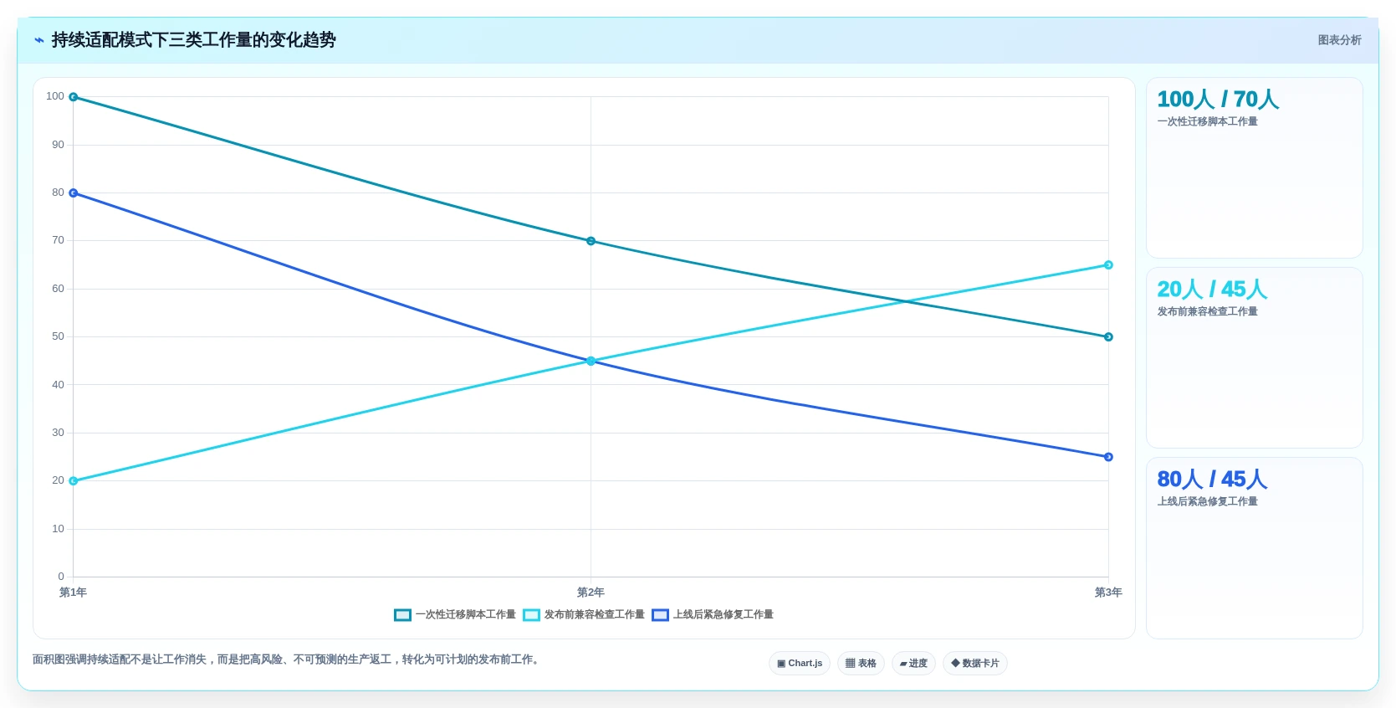
Task: Click the 第1年 axis label
Action: tap(73, 593)
